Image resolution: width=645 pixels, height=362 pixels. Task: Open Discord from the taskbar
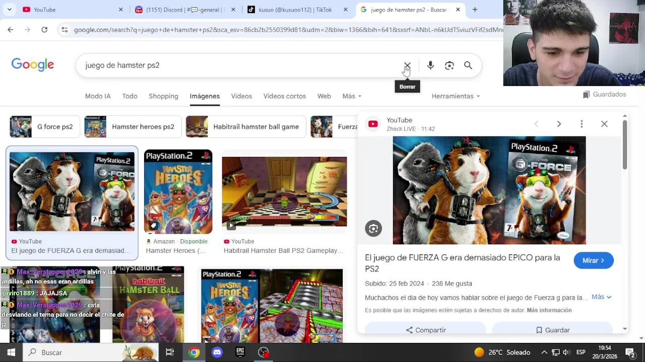(x=217, y=352)
